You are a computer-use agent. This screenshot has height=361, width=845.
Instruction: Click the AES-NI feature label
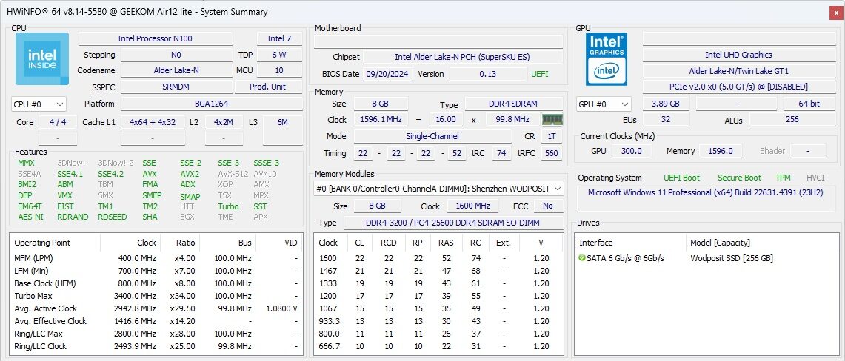[x=30, y=217]
